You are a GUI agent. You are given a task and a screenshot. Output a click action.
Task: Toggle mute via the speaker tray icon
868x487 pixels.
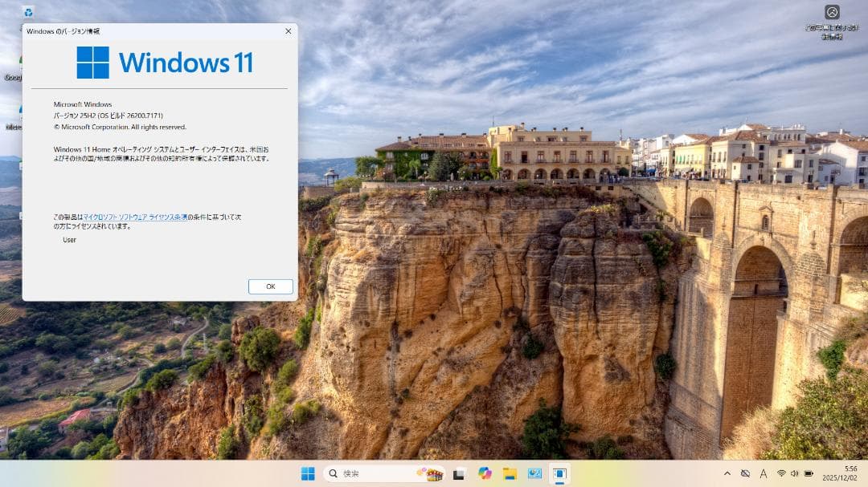(796, 473)
